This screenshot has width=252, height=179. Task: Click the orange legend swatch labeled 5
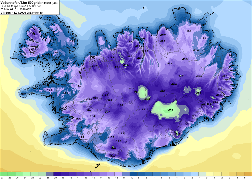(x=248, y=174)
